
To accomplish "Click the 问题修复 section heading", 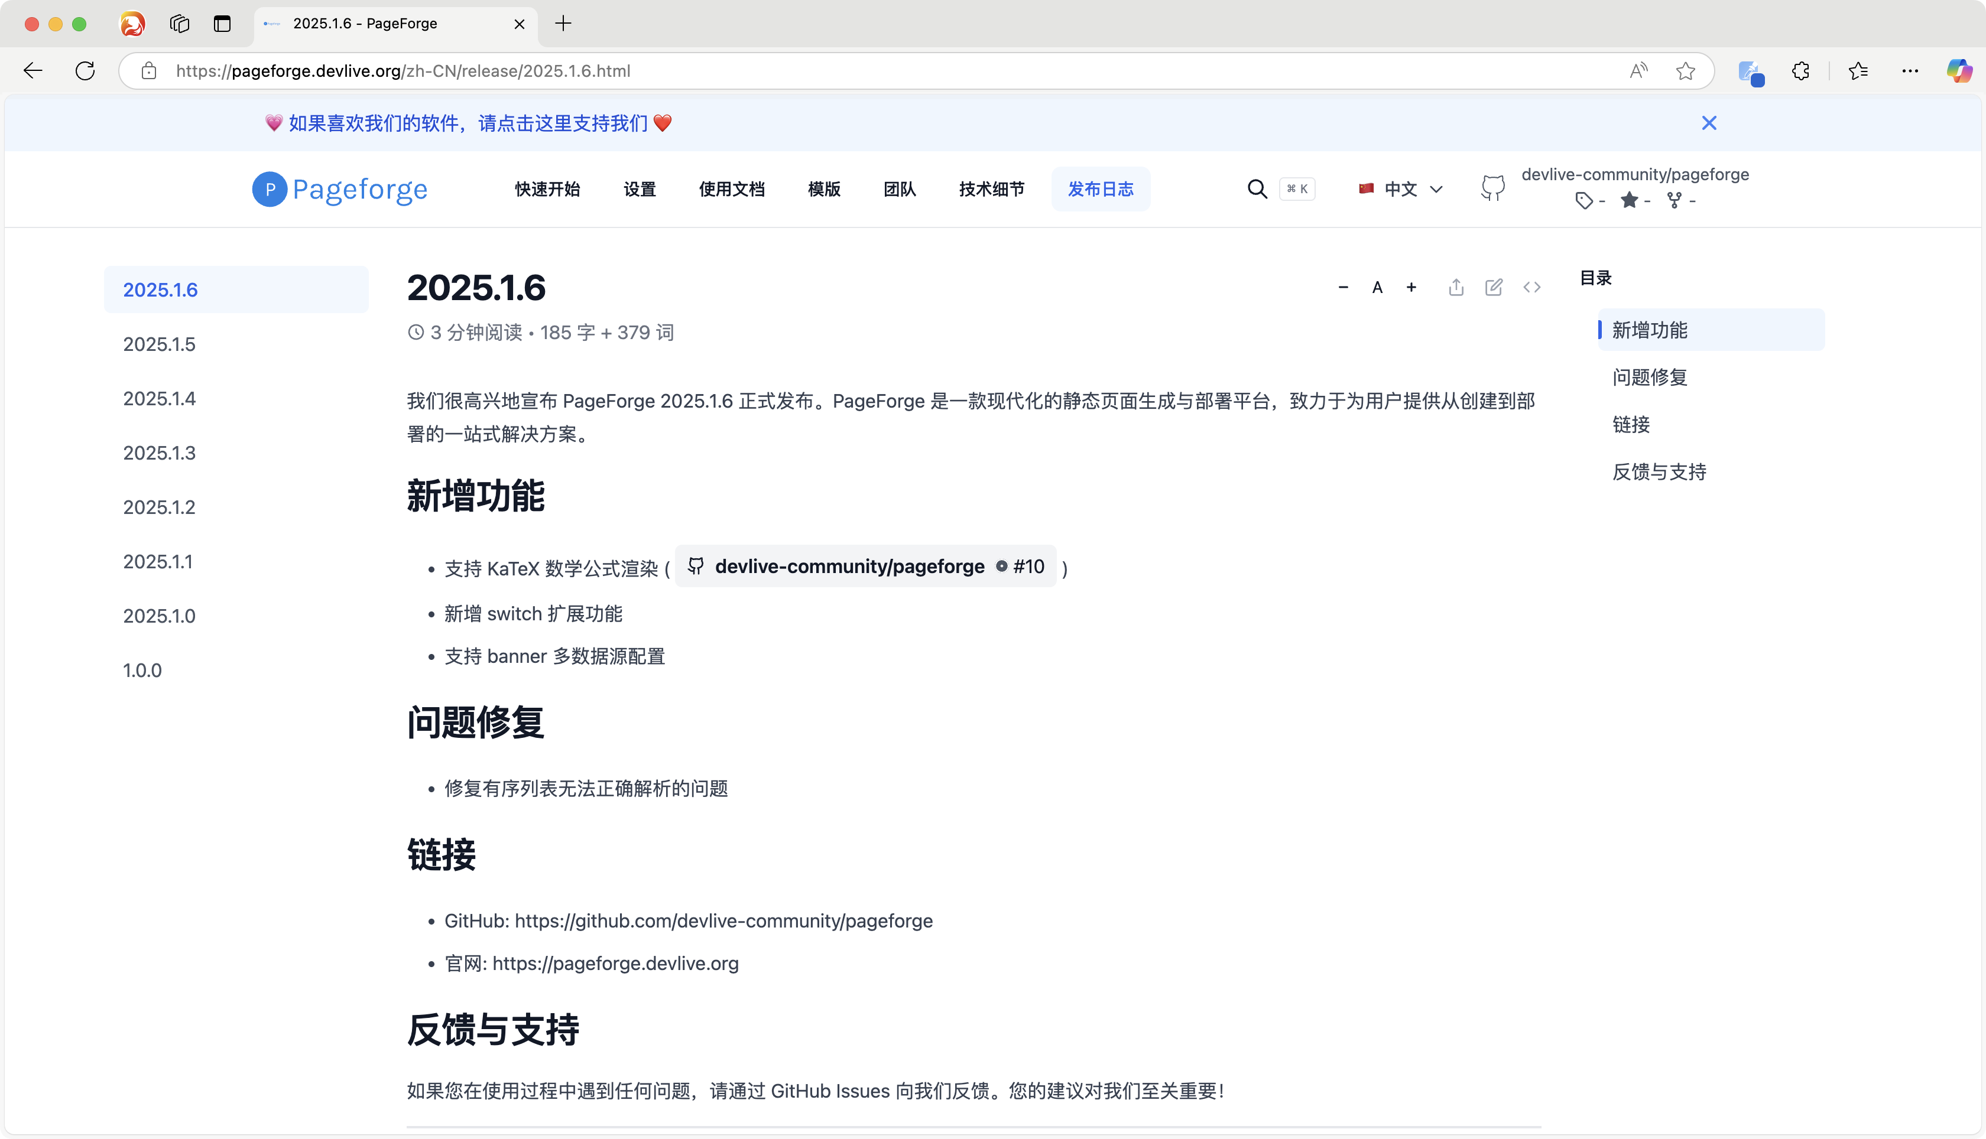I will (x=475, y=722).
